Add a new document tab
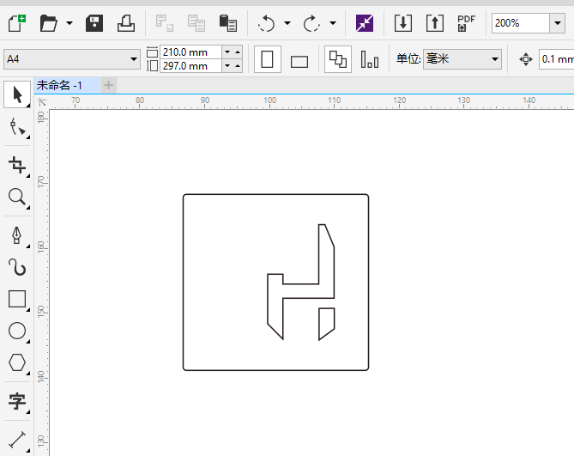Screen dimensions: 574x456 coord(109,85)
